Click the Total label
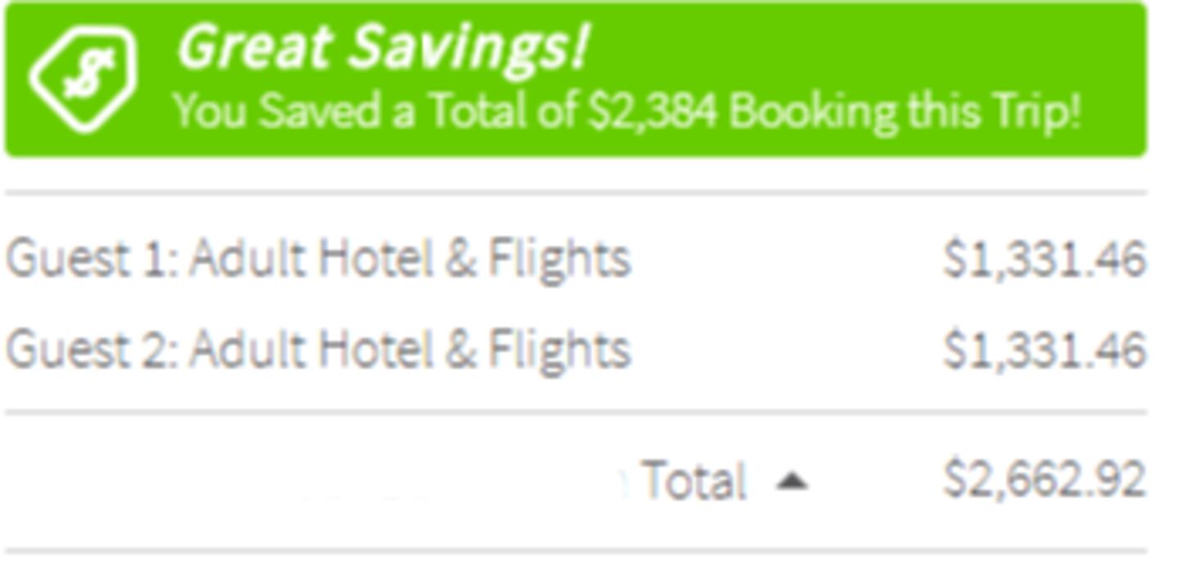The height and width of the screenshot is (561, 1179). [x=693, y=480]
